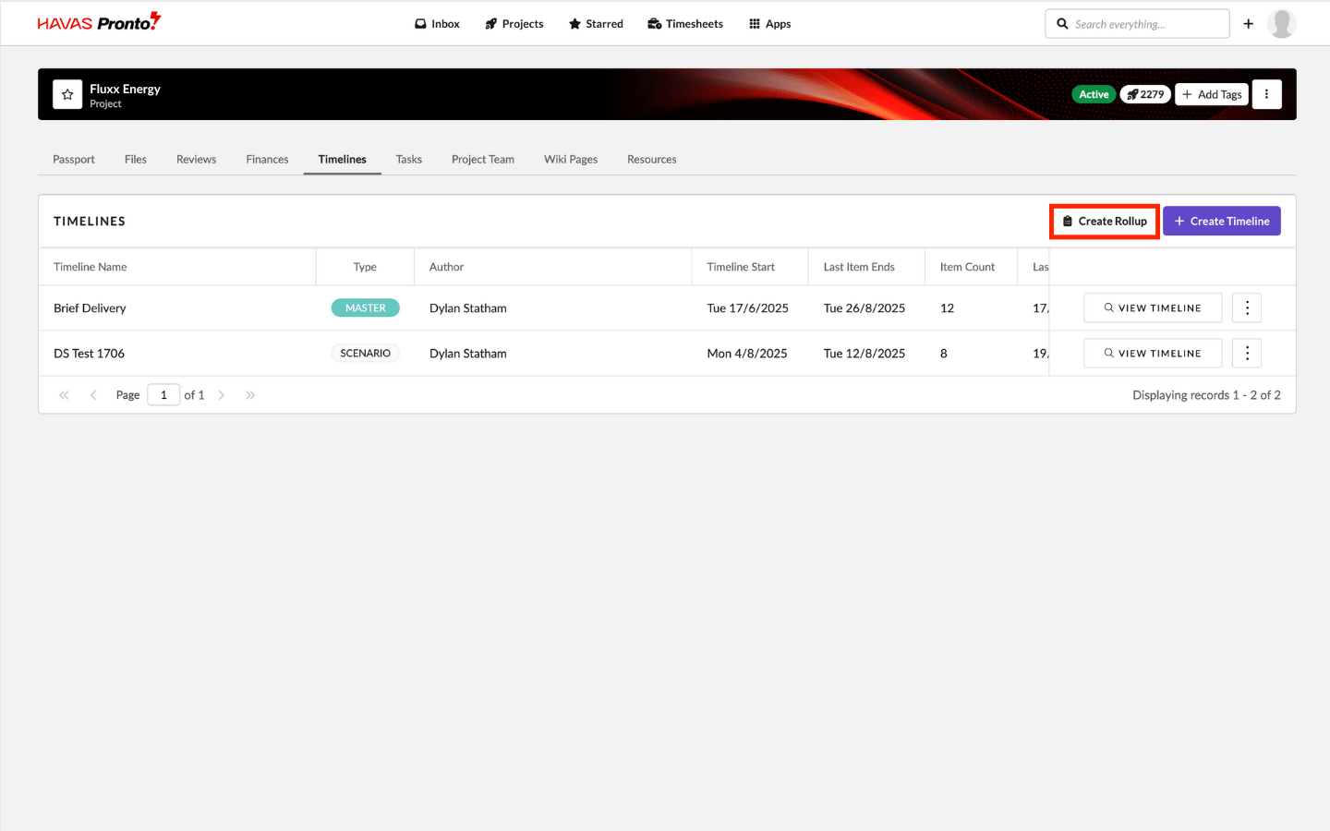View the Brief Delivery timeline
Screen dimensions: 1330x831
(x=1153, y=308)
